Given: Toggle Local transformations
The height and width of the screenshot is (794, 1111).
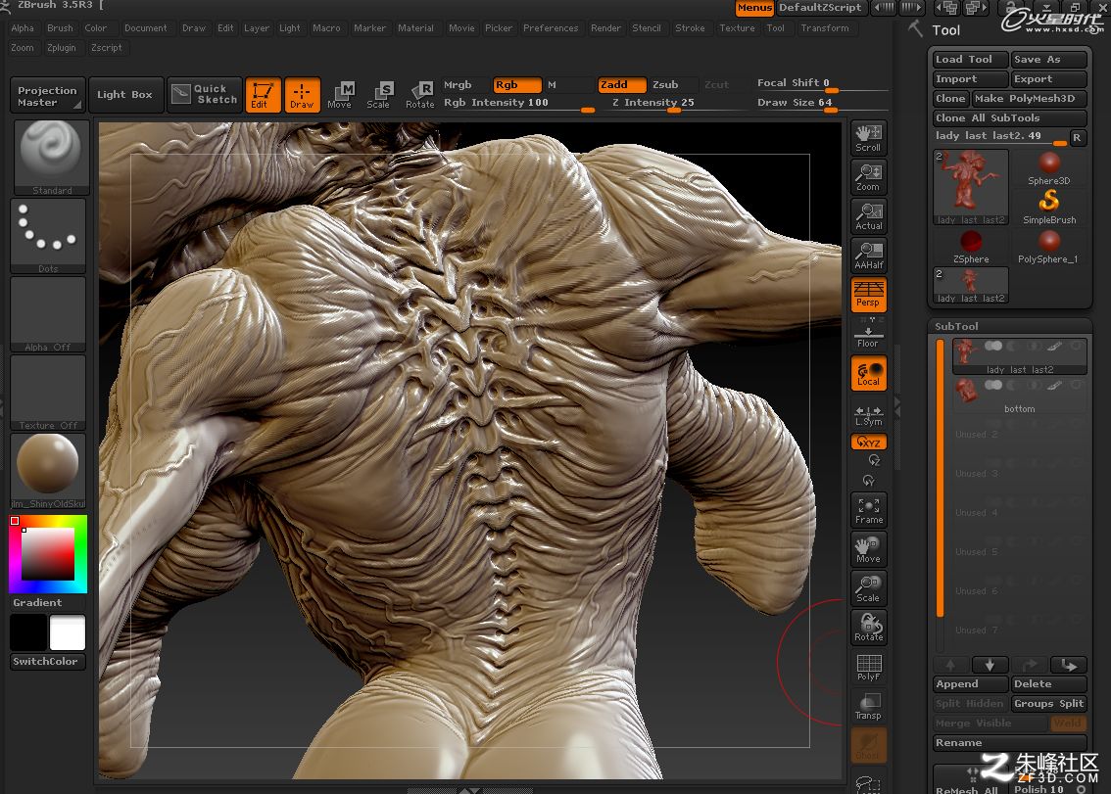Looking at the screenshot, I should 869,373.
